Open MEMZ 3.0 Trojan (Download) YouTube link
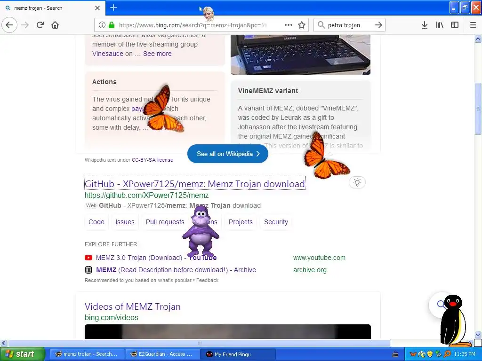Viewport: 482px width, 361px height. click(x=156, y=258)
